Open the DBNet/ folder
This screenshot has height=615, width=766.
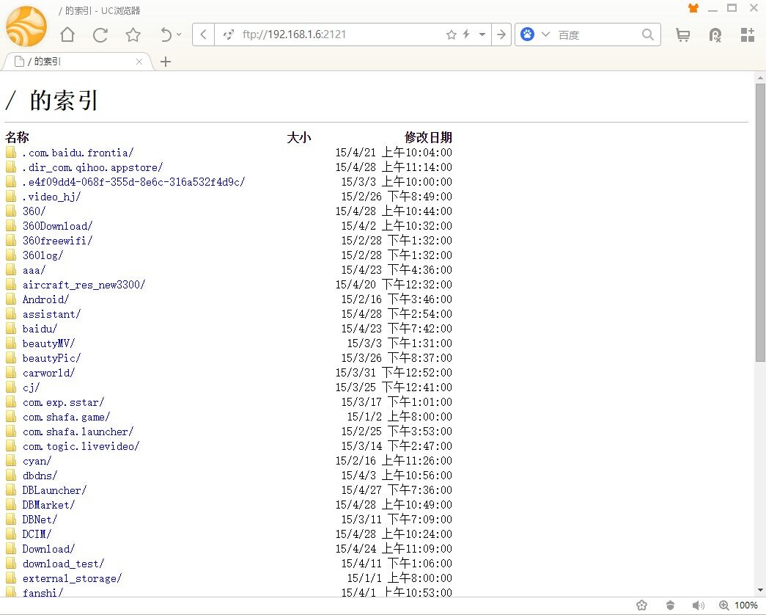(x=40, y=520)
